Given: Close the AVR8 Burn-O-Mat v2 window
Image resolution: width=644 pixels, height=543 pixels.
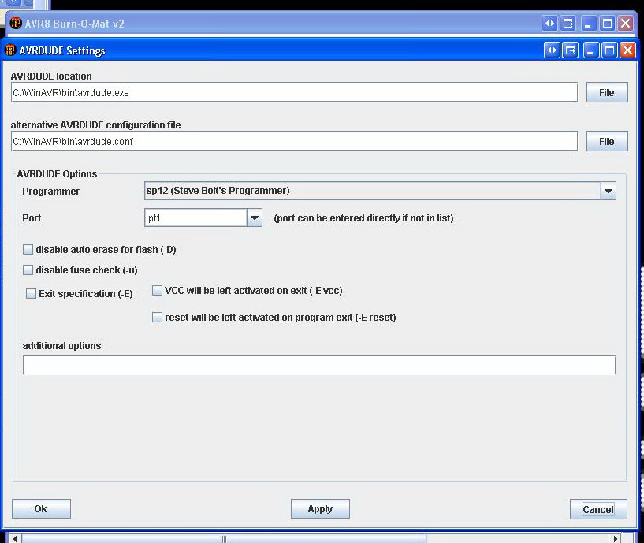Looking at the screenshot, I should (x=626, y=24).
